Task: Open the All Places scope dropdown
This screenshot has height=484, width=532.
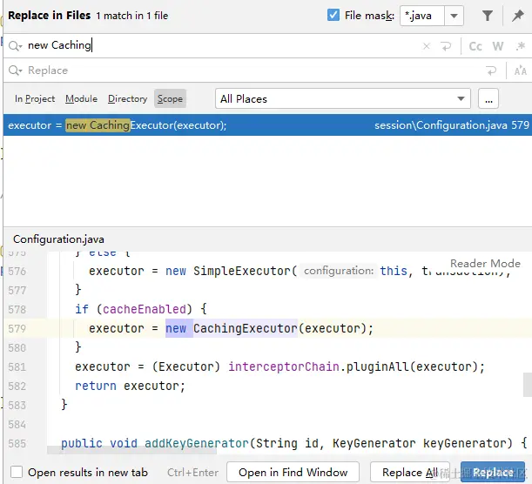Action: tap(343, 98)
